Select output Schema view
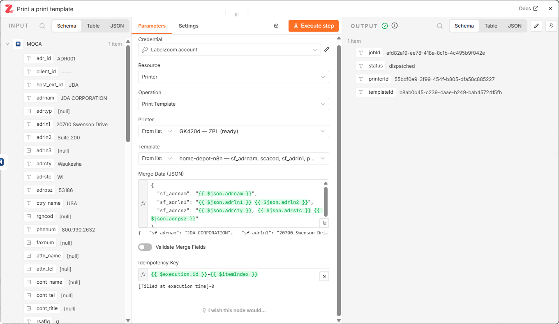 [x=464, y=26]
